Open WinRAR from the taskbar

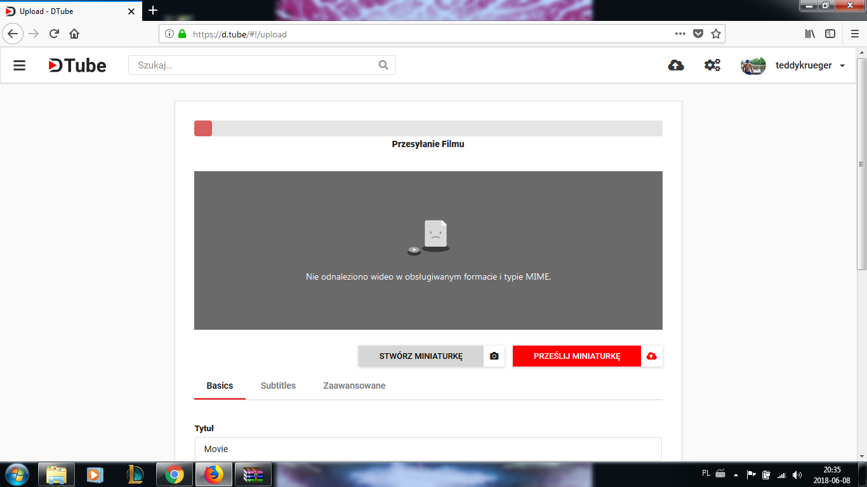click(253, 474)
